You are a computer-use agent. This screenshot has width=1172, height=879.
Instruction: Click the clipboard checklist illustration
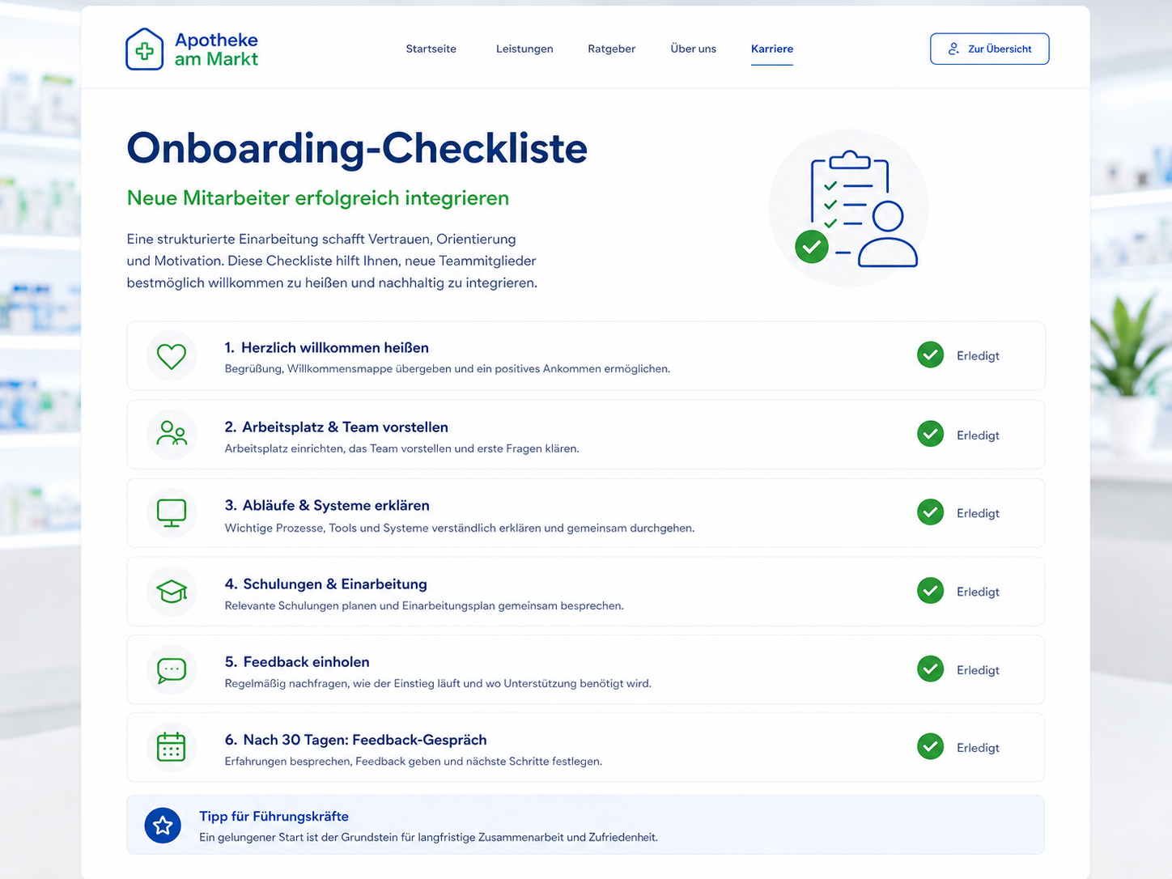click(849, 208)
